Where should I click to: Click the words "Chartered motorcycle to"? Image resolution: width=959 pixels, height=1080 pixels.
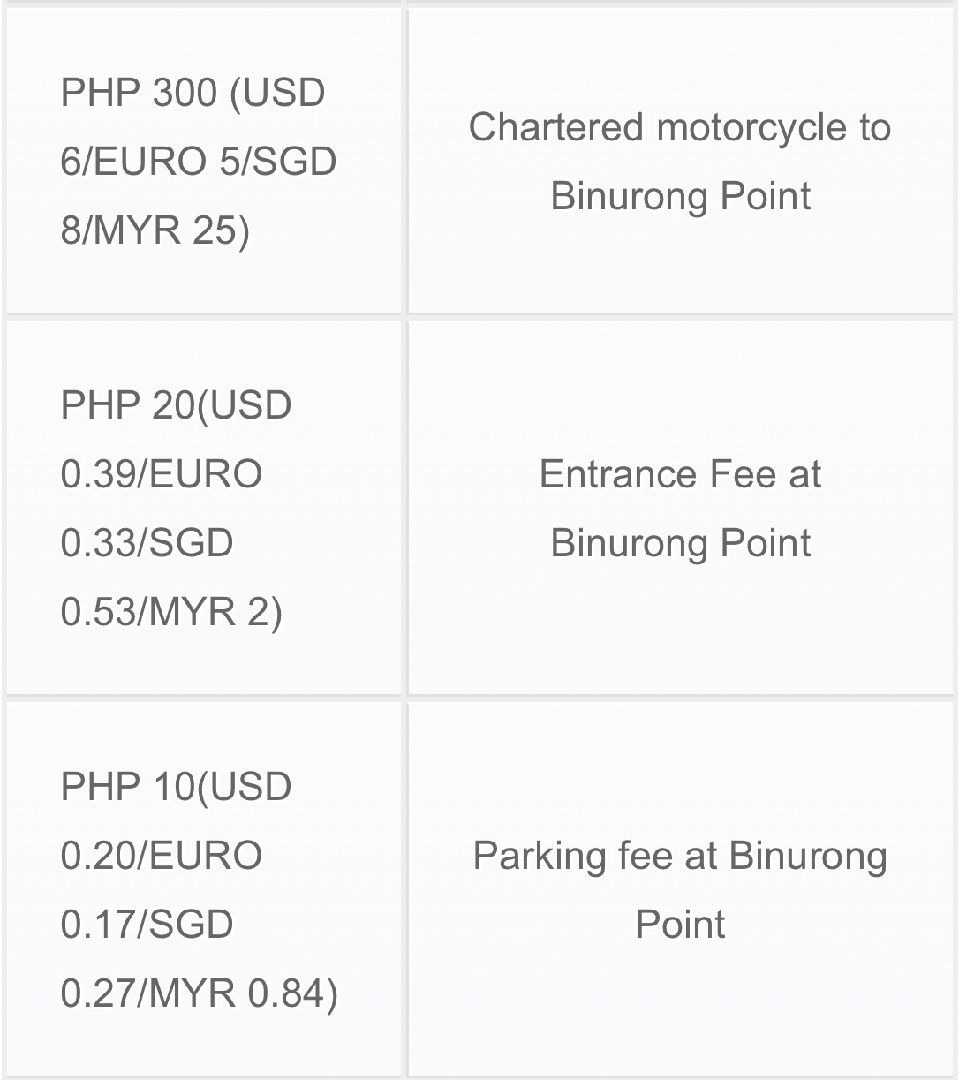pos(679,127)
